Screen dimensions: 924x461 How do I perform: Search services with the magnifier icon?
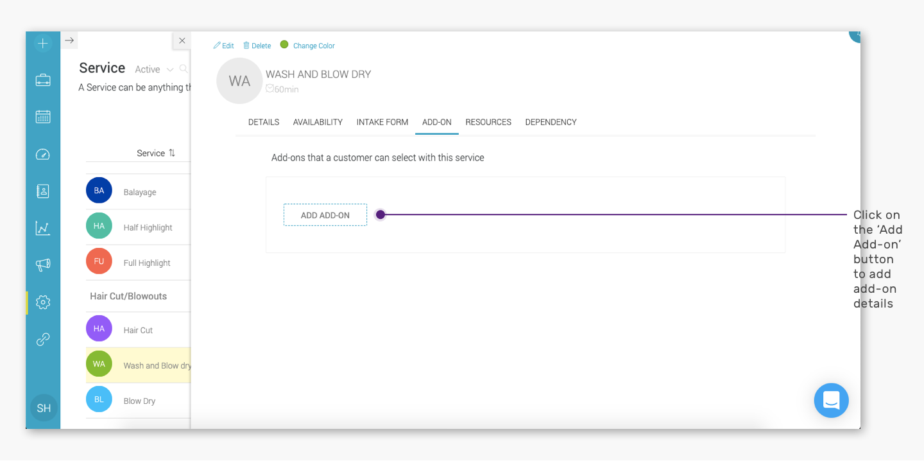tap(184, 69)
